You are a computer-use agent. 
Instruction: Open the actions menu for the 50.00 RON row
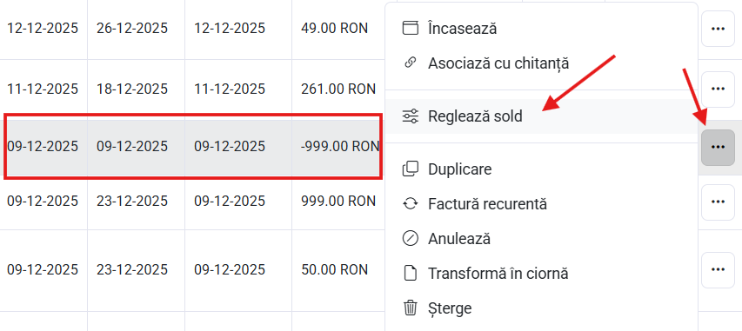point(718,270)
